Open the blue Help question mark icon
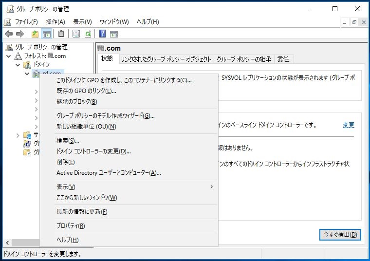The image size is (370, 261). tap(102, 34)
